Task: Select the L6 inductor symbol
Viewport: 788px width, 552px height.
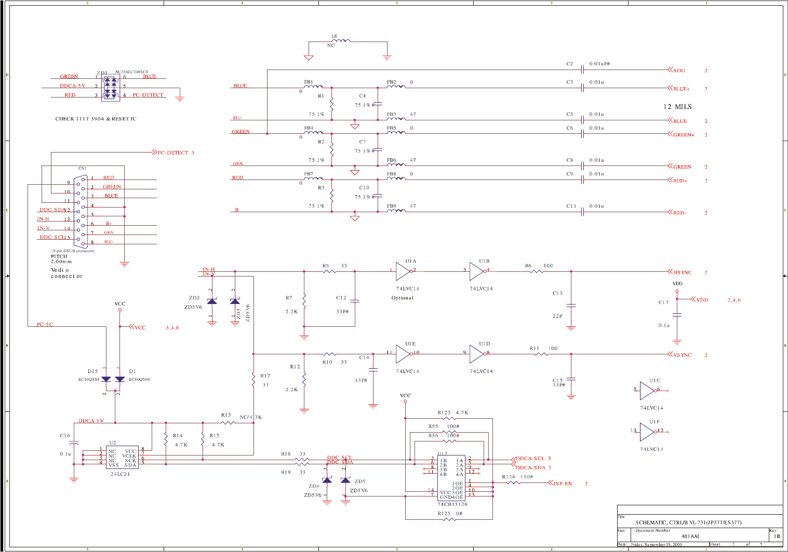Action: 341,40
